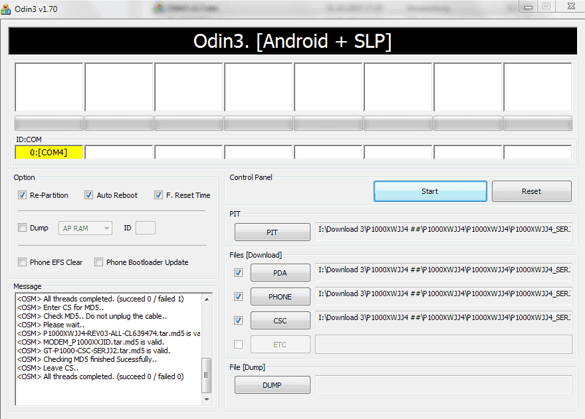This screenshot has width=585, height=419.
Task: Click the CSC file path field
Action: pos(443,320)
